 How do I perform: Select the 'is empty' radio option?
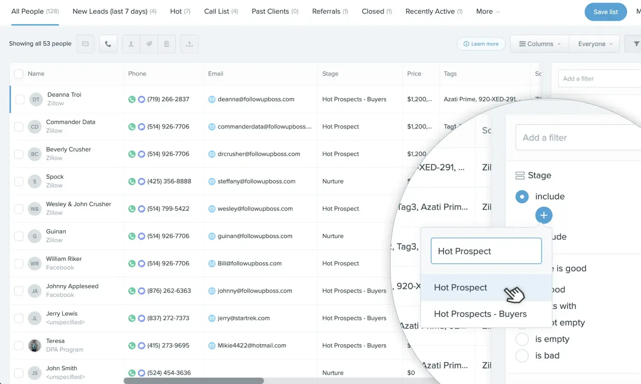[x=522, y=339]
